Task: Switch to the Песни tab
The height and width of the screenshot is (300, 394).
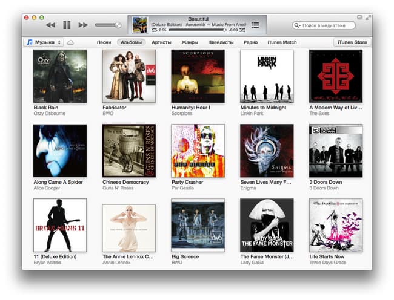Action: (104, 42)
